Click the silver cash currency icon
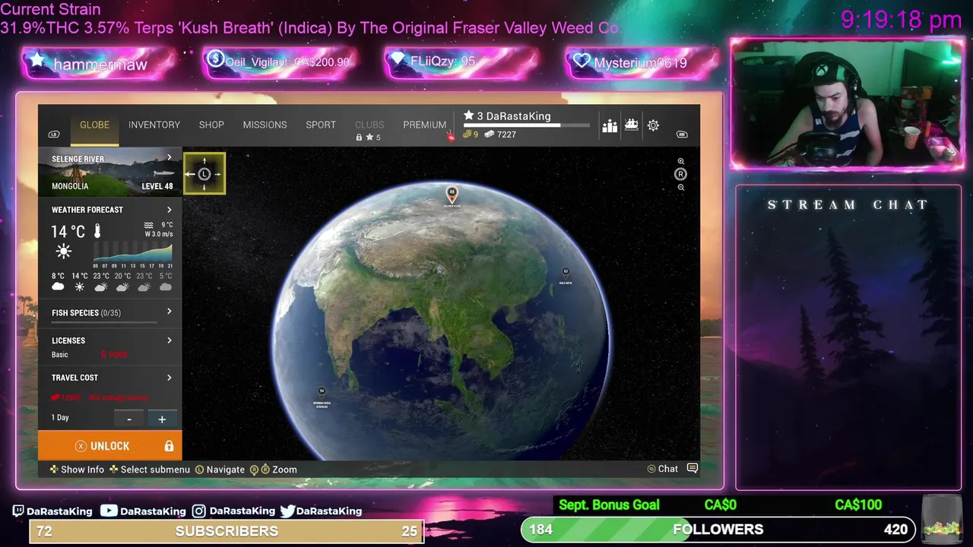Screen dimensions: 973x547 (x=489, y=134)
